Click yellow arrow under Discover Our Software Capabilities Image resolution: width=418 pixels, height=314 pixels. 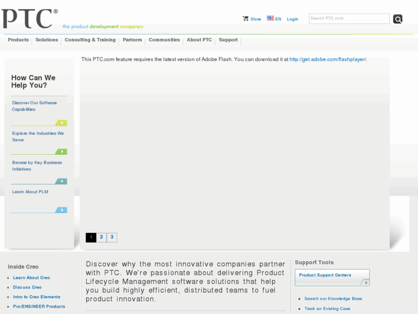pos(62,123)
